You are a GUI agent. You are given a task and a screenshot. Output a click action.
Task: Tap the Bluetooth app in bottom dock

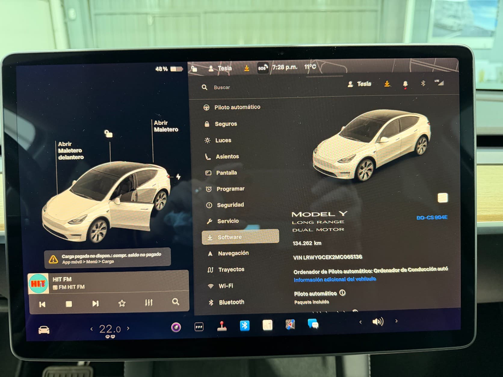[245, 326]
